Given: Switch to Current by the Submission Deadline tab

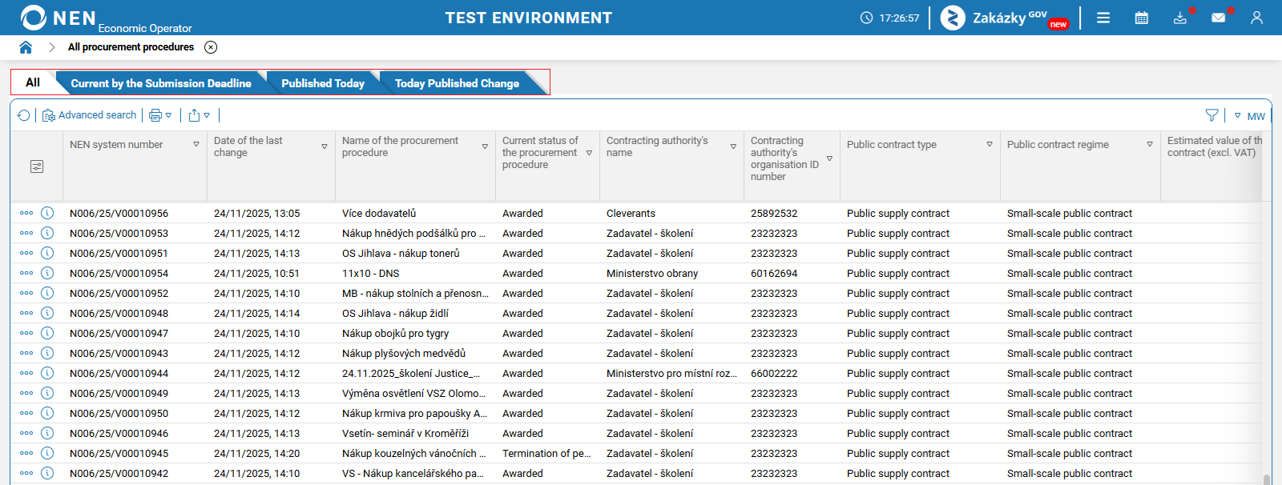Looking at the screenshot, I should [x=161, y=83].
